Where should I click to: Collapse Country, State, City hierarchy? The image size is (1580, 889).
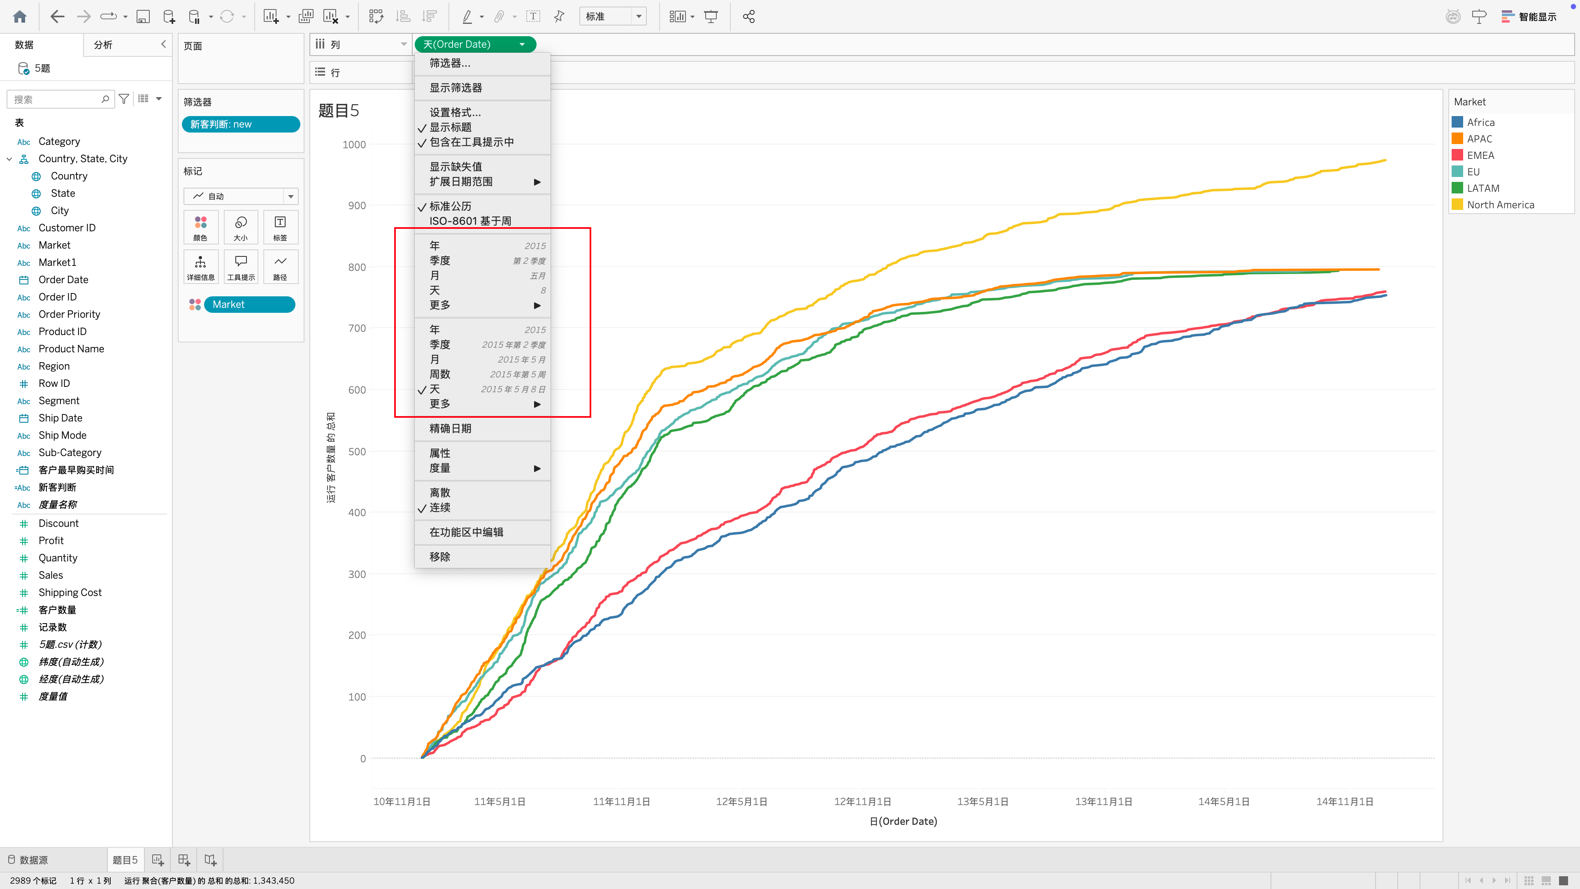pyautogui.click(x=9, y=159)
